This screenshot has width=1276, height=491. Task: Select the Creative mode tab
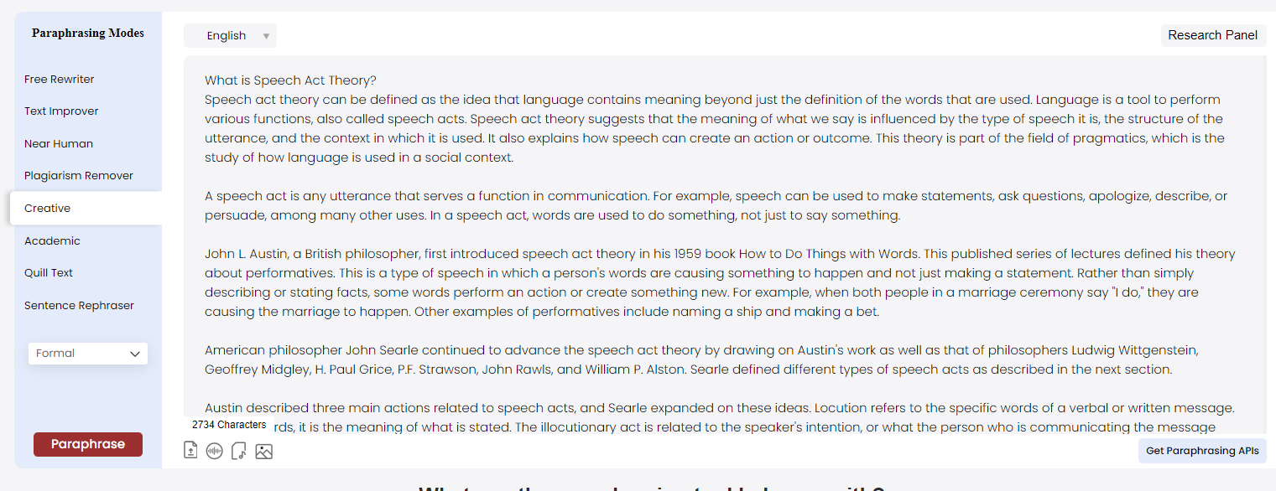[48, 209]
